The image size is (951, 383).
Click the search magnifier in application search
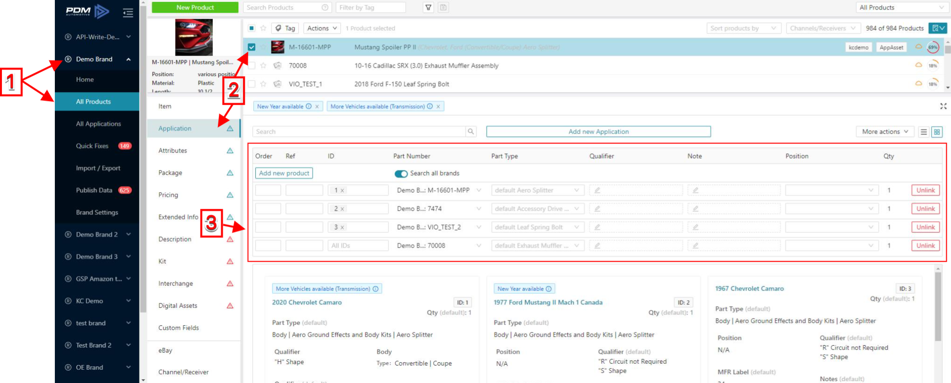pyautogui.click(x=471, y=132)
